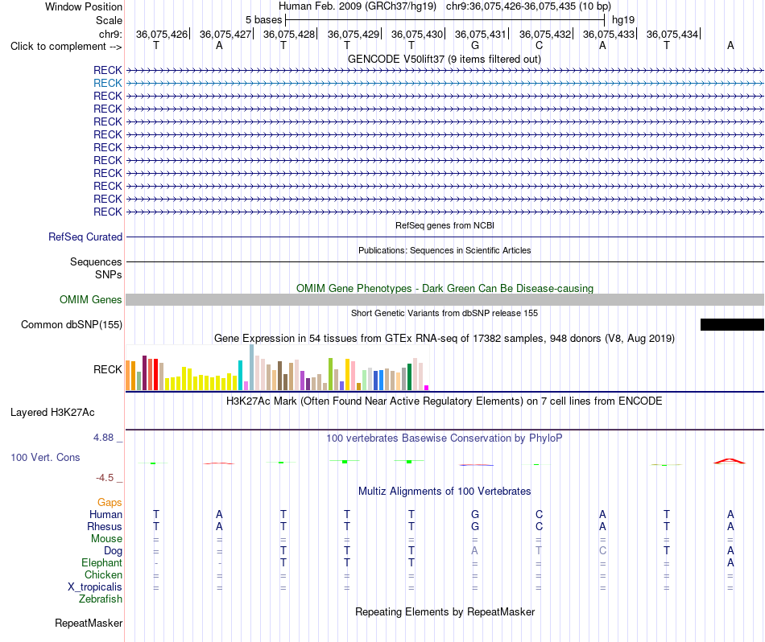Click the red conservation peak

[x=730, y=461]
